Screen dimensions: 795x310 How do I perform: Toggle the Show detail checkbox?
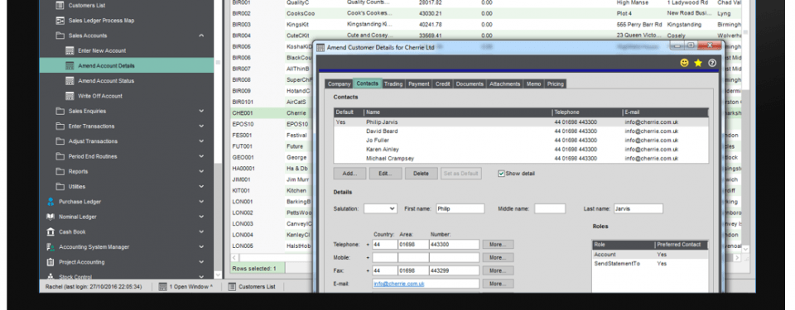click(501, 174)
